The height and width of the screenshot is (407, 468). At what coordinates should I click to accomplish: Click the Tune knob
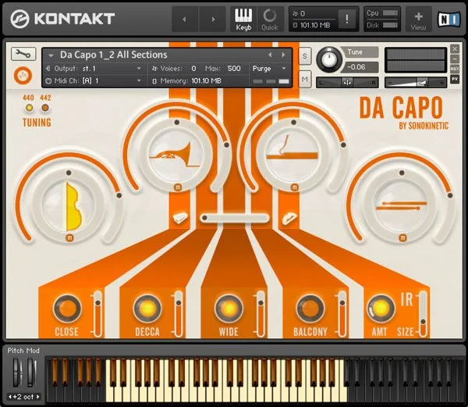click(x=329, y=59)
